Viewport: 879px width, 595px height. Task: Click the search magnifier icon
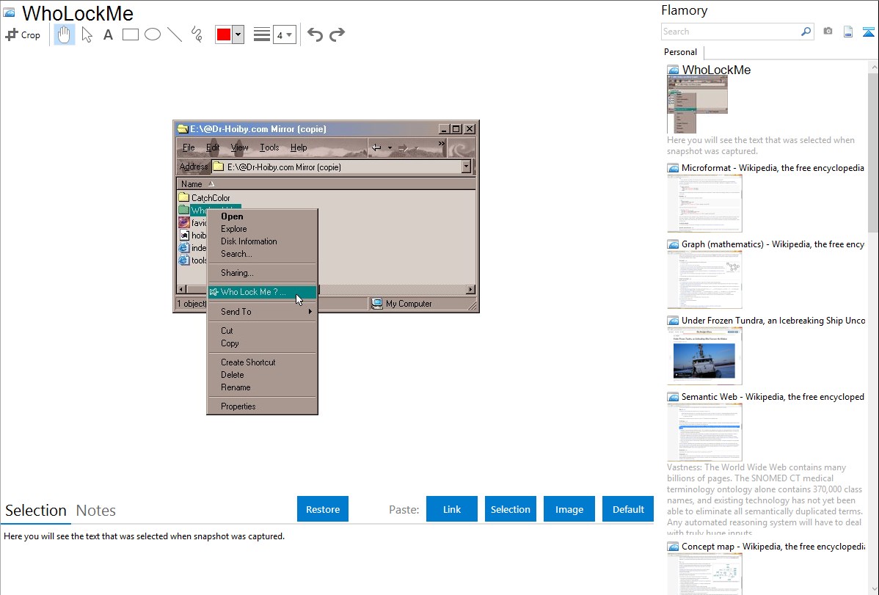[806, 32]
